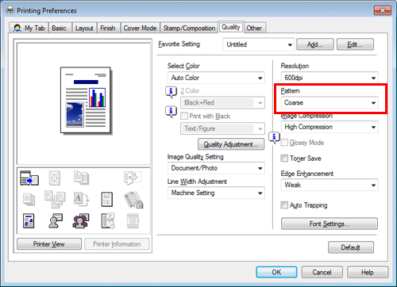Click the printer icon in the title bar
The height and width of the screenshot is (287, 397).
(10, 10)
